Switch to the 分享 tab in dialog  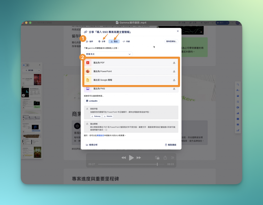pyautogui.click(x=102, y=41)
